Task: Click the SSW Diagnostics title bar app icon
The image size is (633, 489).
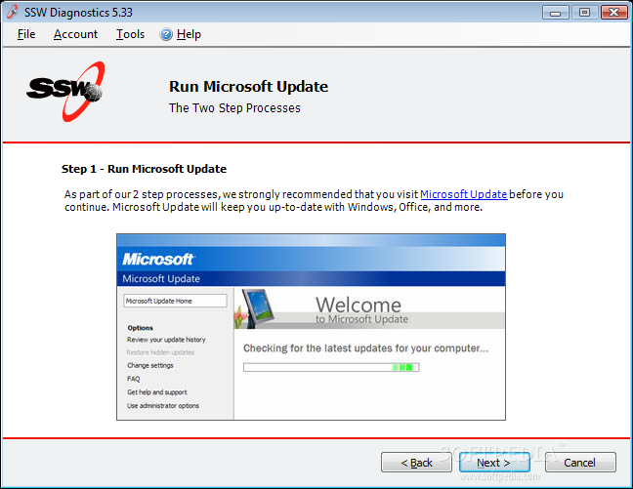Action: click(x=12, y=12)
